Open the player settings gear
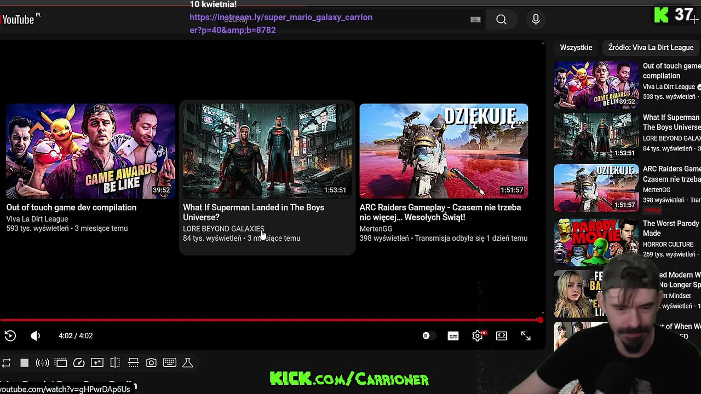The image size is (701, 394). [x=478, y=336]
